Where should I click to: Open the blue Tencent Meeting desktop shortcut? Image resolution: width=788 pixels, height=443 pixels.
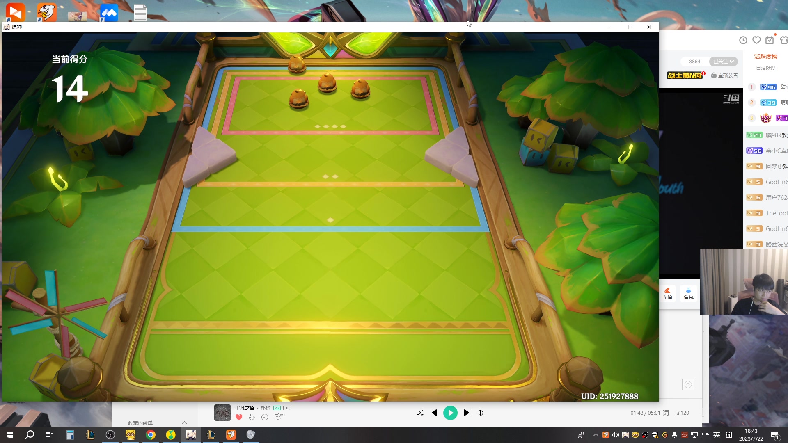point(109,13)
